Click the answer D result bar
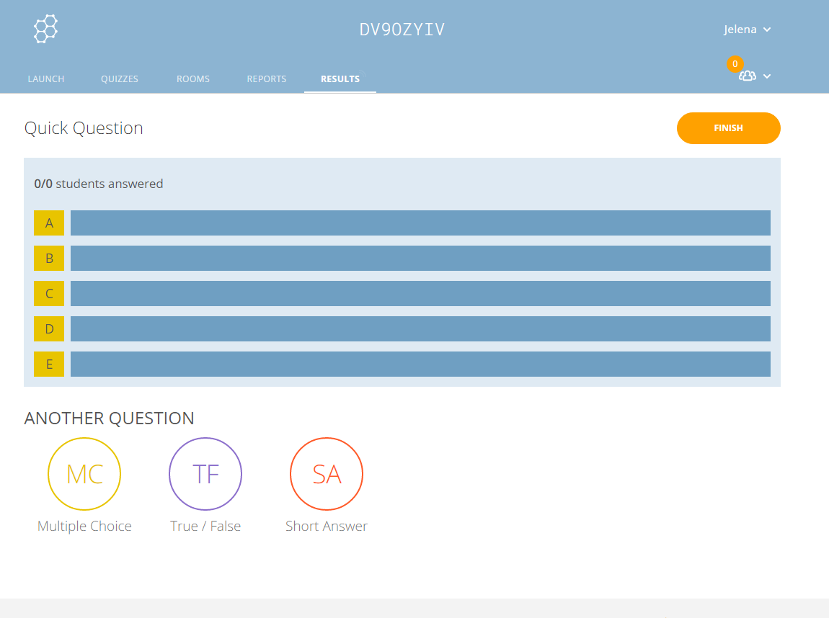 (420, 328)
